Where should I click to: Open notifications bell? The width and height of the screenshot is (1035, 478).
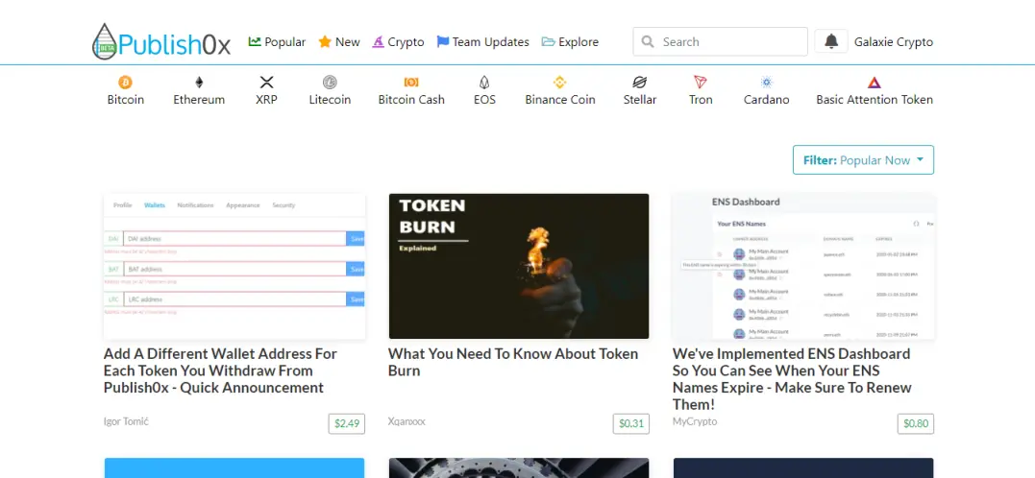[x=831, y=41]
